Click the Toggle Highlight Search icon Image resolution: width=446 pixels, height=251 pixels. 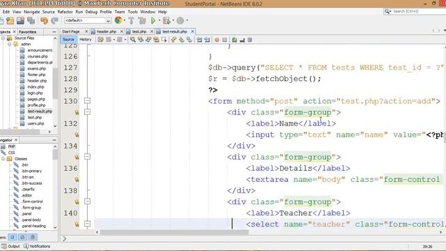[x=156, y=40]
